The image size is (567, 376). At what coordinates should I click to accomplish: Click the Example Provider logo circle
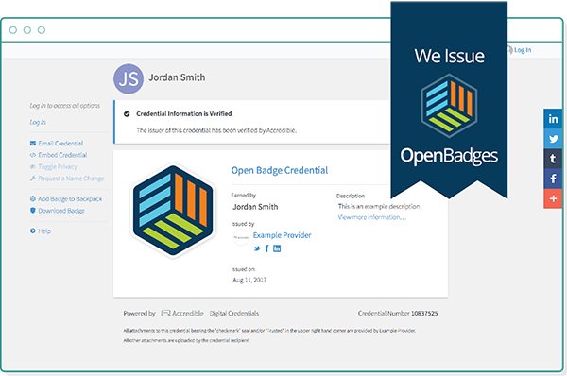[241, 237]
